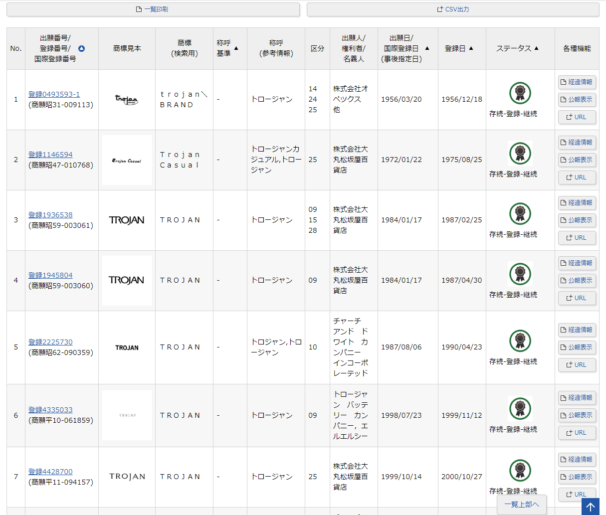Get URL for 登録1146594
606x515 pixels.
(577, 177)
